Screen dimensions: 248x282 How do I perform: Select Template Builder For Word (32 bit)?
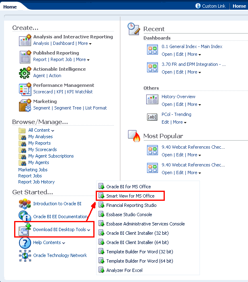(x=140, y=252)
